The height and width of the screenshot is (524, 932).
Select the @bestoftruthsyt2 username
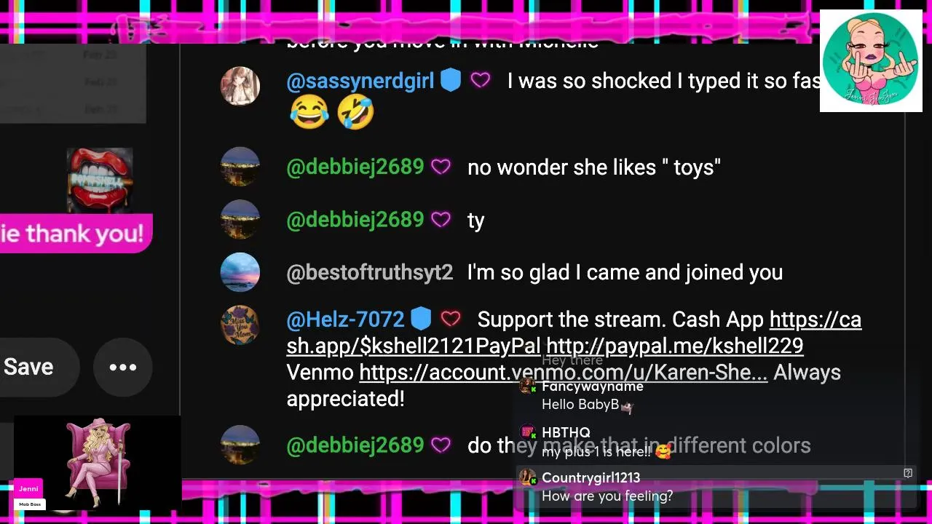[370, 272]
